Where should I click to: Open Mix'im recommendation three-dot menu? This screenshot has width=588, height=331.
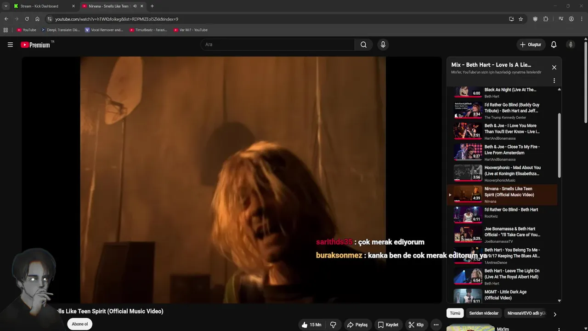point(559,329)
